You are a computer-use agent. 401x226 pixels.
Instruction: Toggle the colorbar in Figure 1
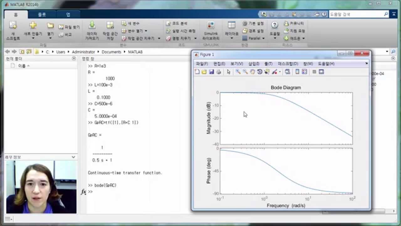coord(297,72)
